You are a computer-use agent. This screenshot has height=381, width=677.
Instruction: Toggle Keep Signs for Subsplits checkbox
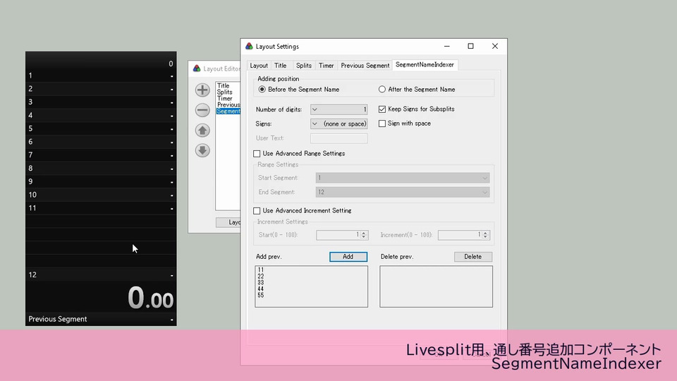click(382, 109)
